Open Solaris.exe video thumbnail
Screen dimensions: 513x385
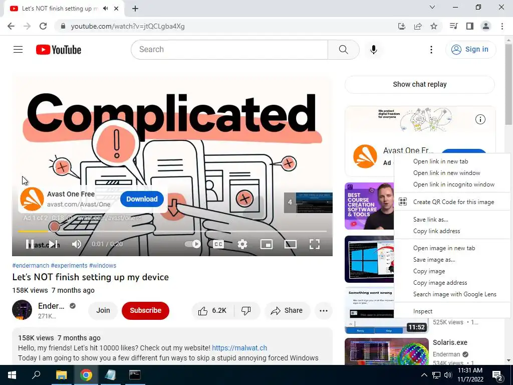pos(387,351)
